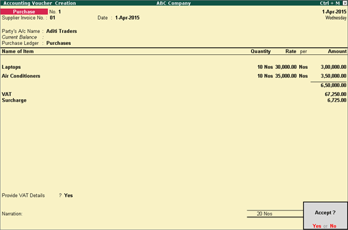Edit the Supplier Invoice No. field value 01
Screen dimensions: 348x230
(x=53, y=18)
